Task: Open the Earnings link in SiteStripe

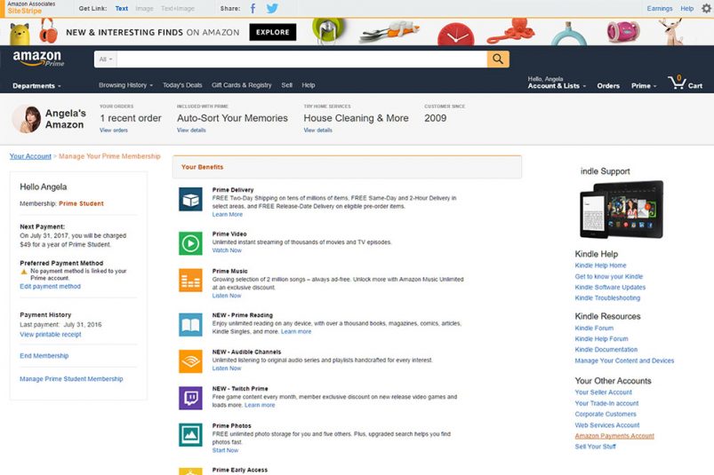Action: click(x=660, y=8)
